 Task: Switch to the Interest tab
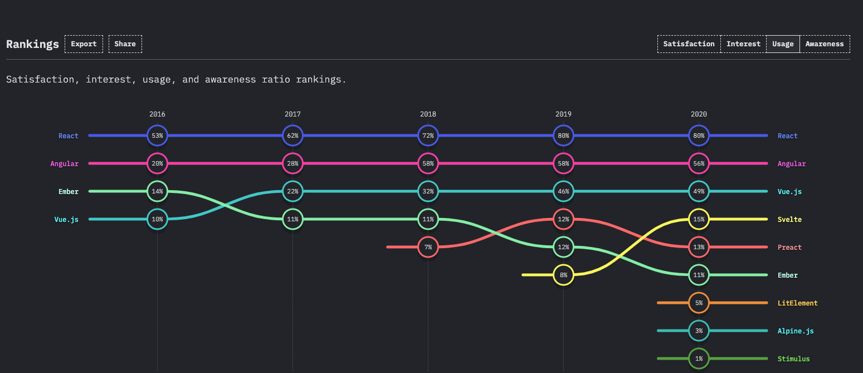pyautogui.click(x=743, y=43)
